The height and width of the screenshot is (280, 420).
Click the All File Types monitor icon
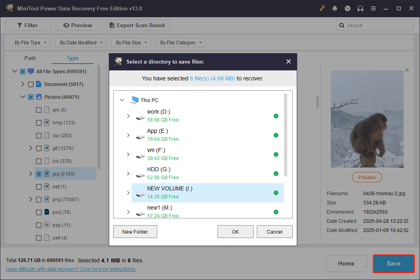tap(31, 71)
